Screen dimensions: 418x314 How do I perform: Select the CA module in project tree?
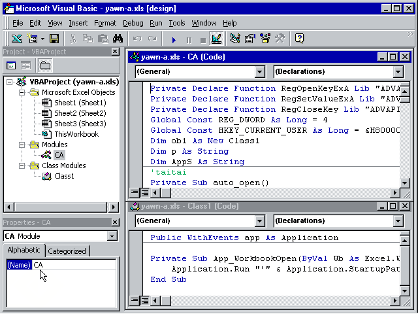pos(59,155)
